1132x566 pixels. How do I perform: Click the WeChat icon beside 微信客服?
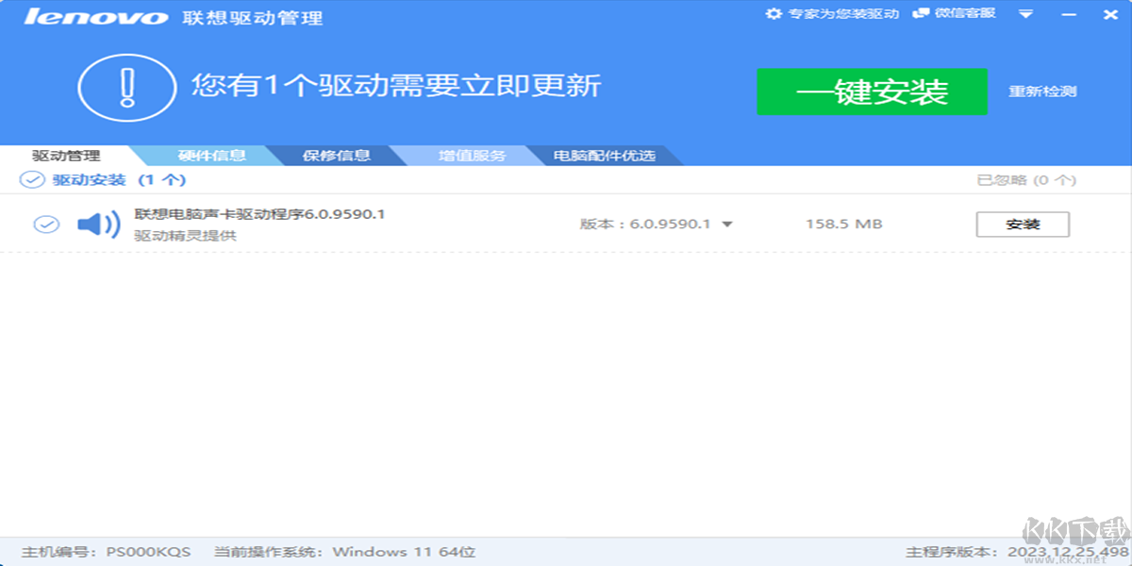(x=921, y=14)
